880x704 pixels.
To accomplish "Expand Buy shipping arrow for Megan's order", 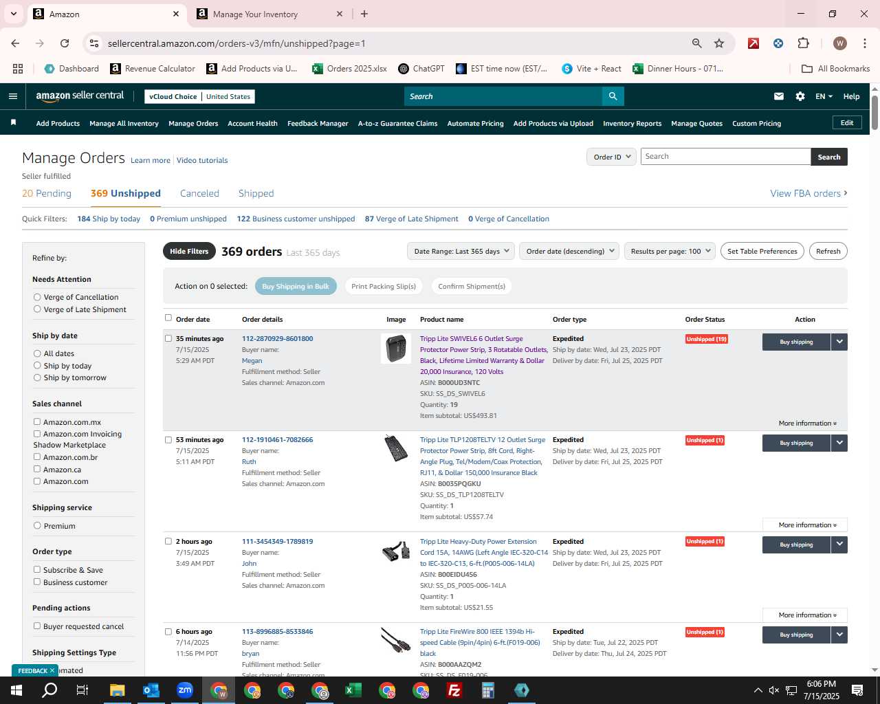I will pos(839,342).
